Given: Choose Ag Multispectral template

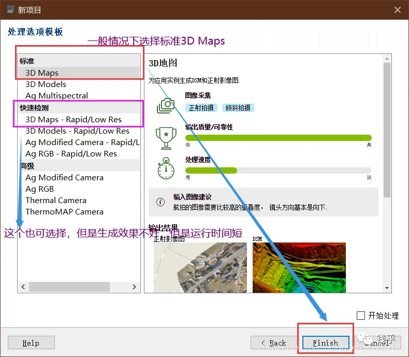Looking at the screenshot, I should pyautogui.click(x=56, y=96).
